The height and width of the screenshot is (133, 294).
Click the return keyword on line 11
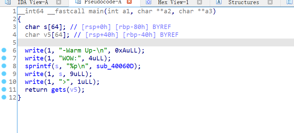36,90
